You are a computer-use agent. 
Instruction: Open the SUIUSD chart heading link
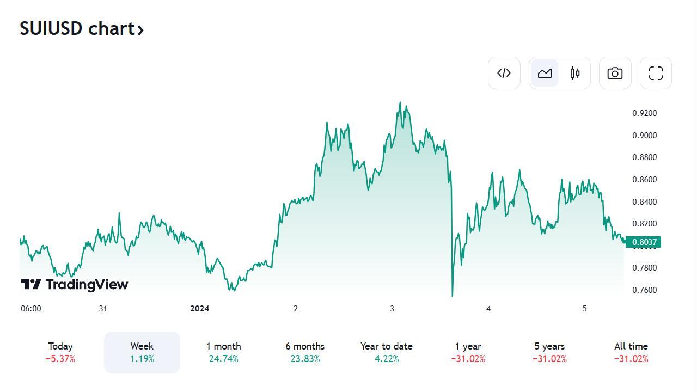(x=77, y=28)
